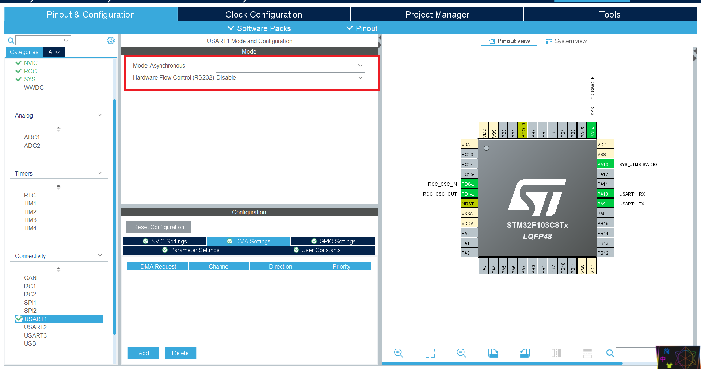Open the DMA Settings tab
The height and width of the screenshot is (369, 701).
(249, 241)
